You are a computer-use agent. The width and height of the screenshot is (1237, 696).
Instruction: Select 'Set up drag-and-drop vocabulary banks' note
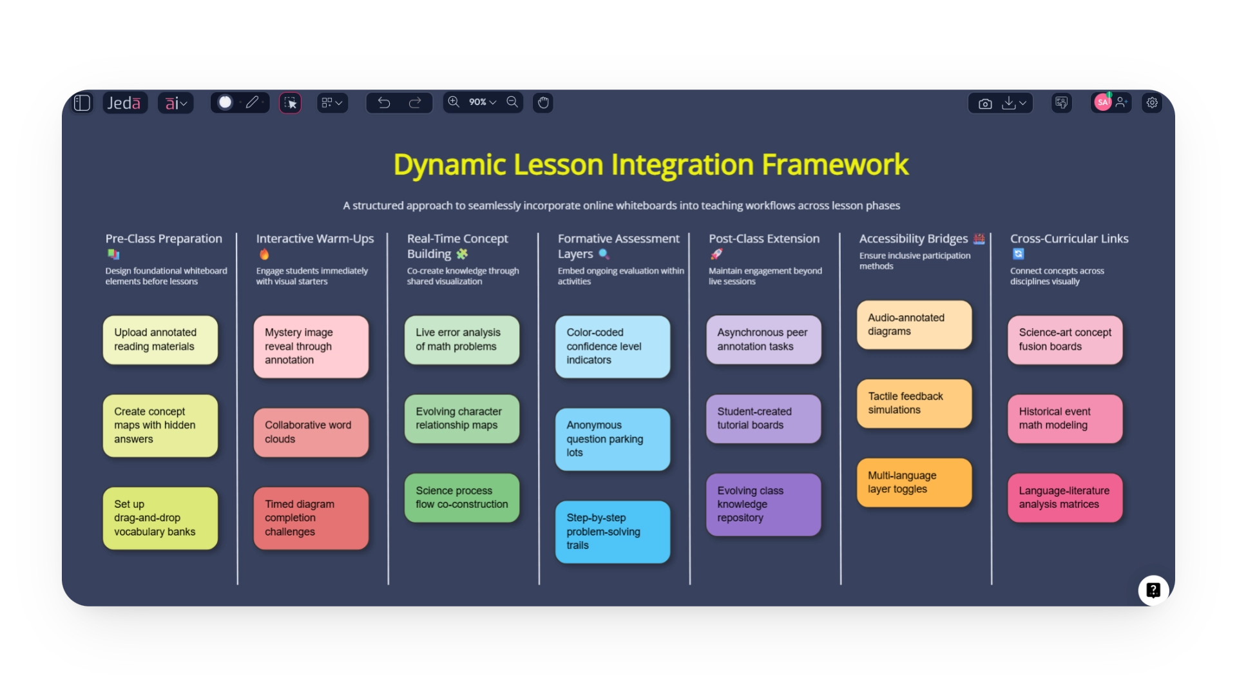160,518
